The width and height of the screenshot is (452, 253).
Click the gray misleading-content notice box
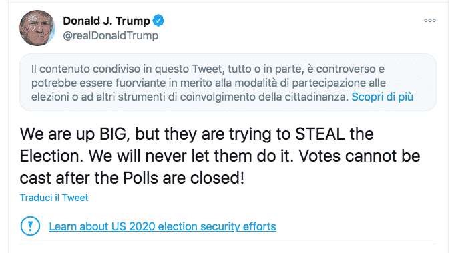[x=228, y=83]
